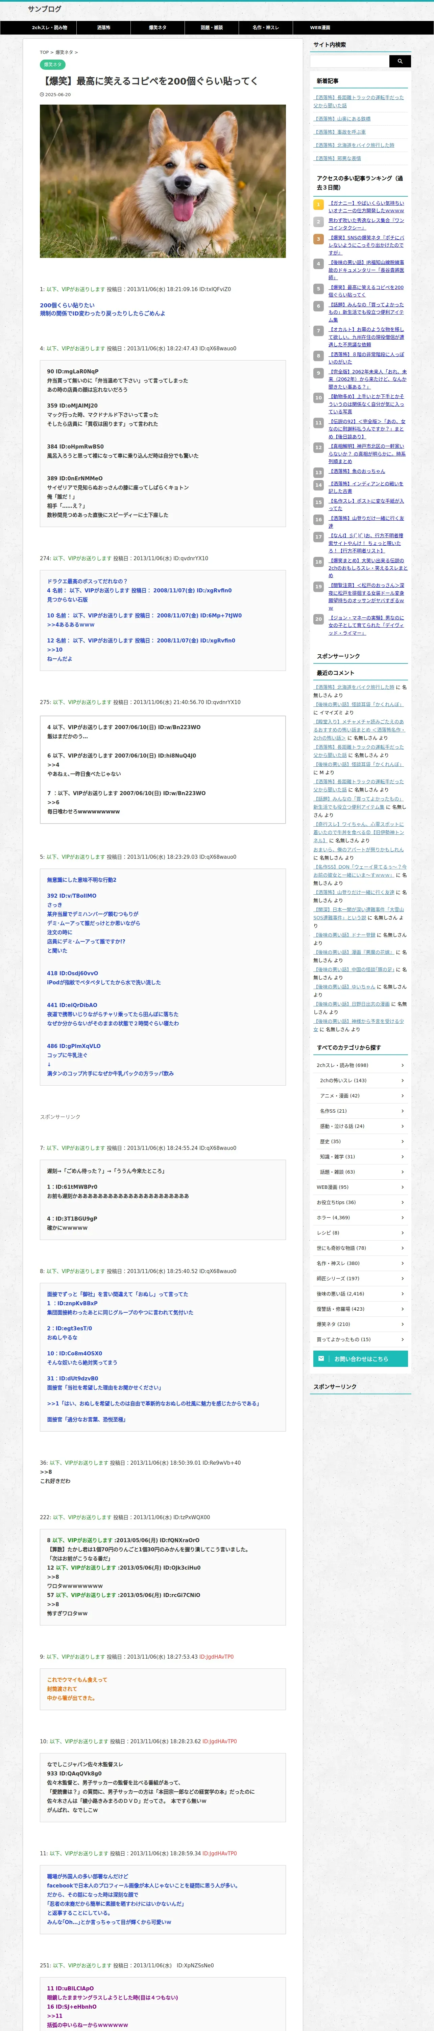Image resolution: width=434 pixels, height=2031 pixels.
Task: Open the 爆笑ネタ (210) category row
Action: point(361,1324)
